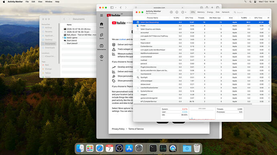277x155 pixels.
Task: Sort by Threads column header
Action: [x=201, y=18]
